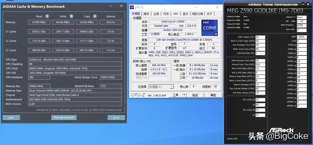The height and width of the screenshot is (145, 313).
Task: Click the tWRRD_sg field showing 36
Action: point(302,78)
